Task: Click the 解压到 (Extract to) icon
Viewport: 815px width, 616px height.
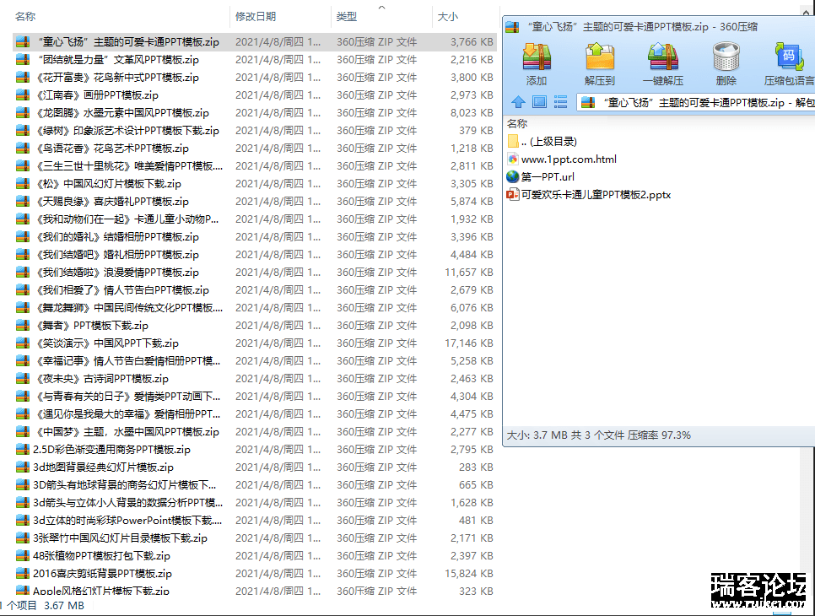Action: click(599, 63)
